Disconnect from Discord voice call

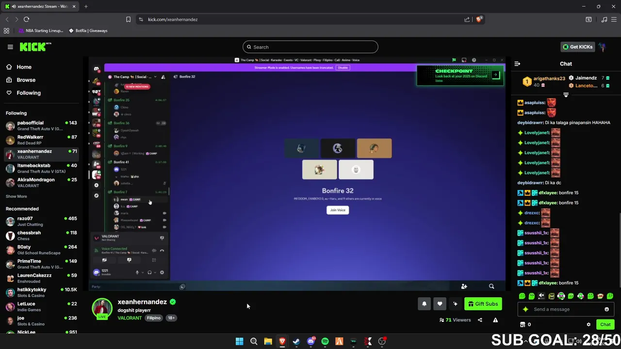point(162,251)
